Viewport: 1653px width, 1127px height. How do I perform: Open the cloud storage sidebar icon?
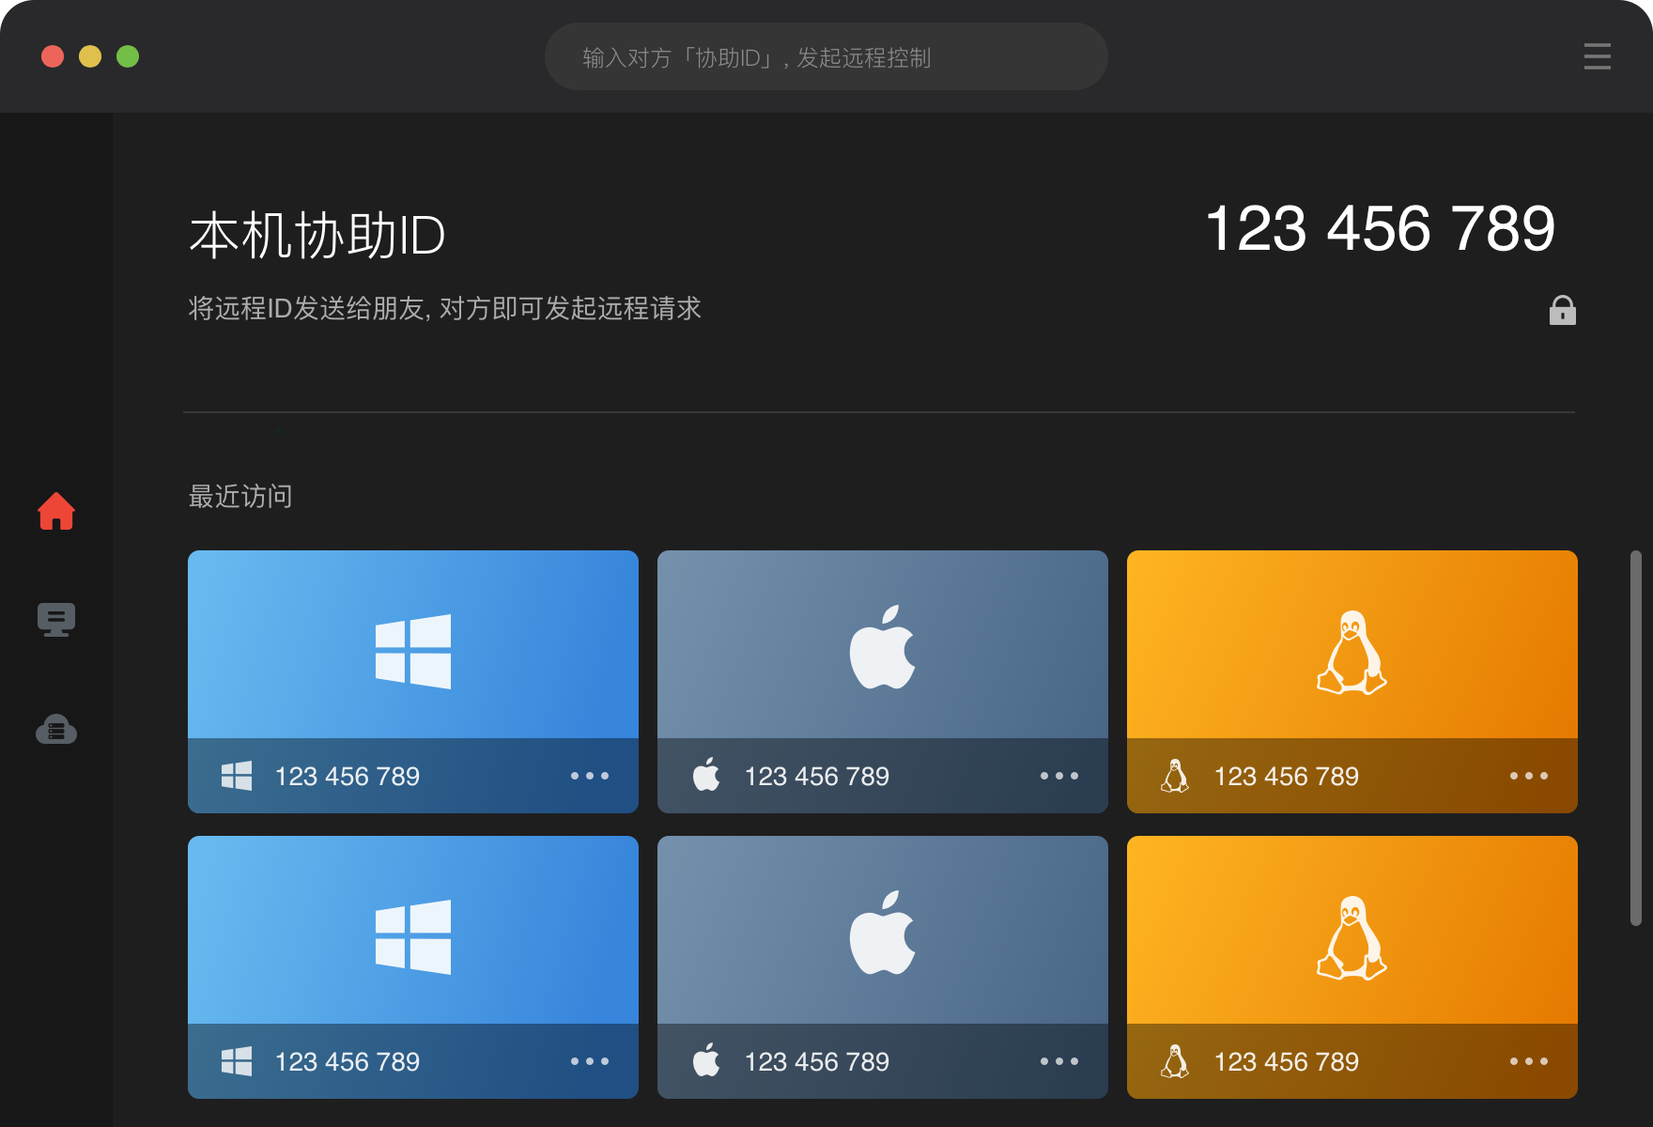click(x=56, y=730)
